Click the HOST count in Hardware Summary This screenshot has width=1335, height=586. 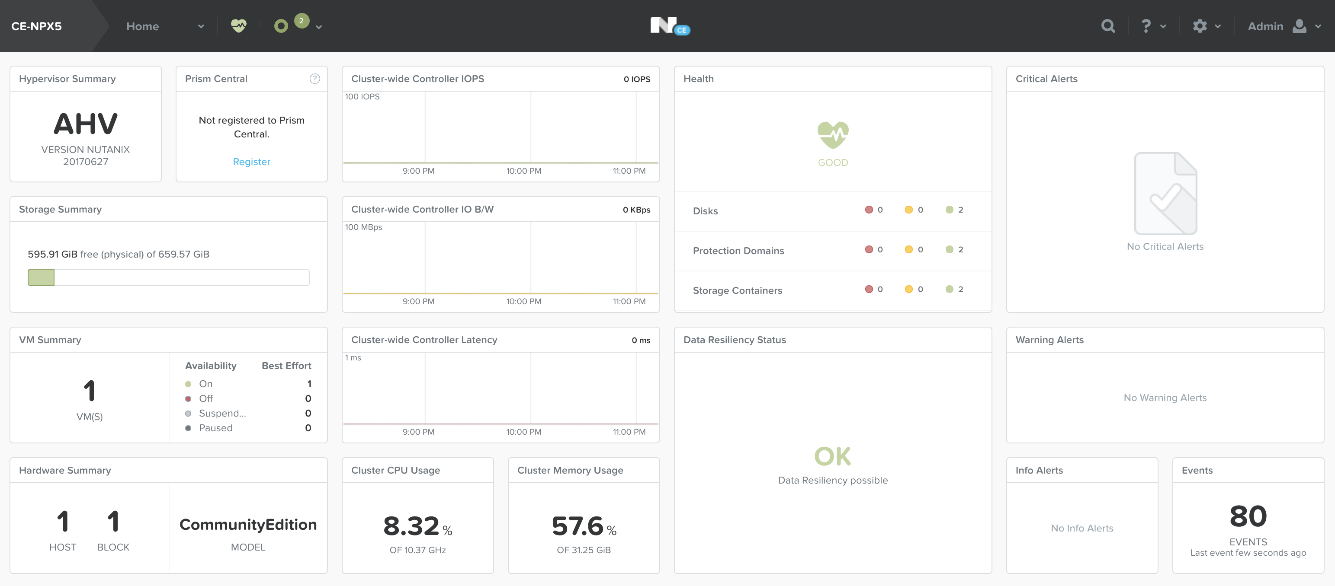point(63,521)
